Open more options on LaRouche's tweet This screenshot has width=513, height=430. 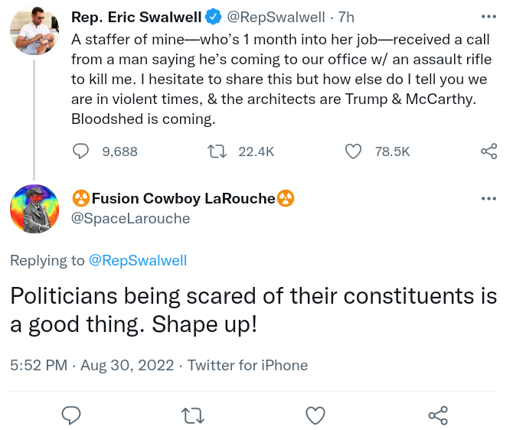pos(488,199)
